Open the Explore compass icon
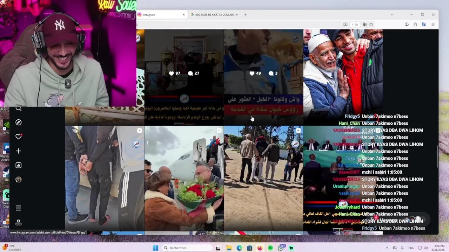 (19, 122)
